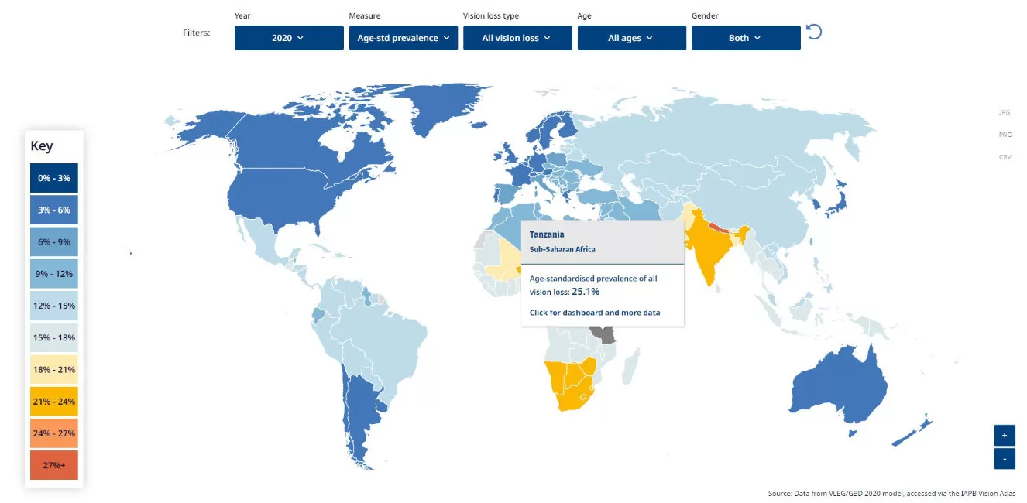Image resolution: width=1027 pixels, height=503 pixels.
Task: Open the All ages filter dropdown
Action: pyautogui.click(x=632, y=38)
